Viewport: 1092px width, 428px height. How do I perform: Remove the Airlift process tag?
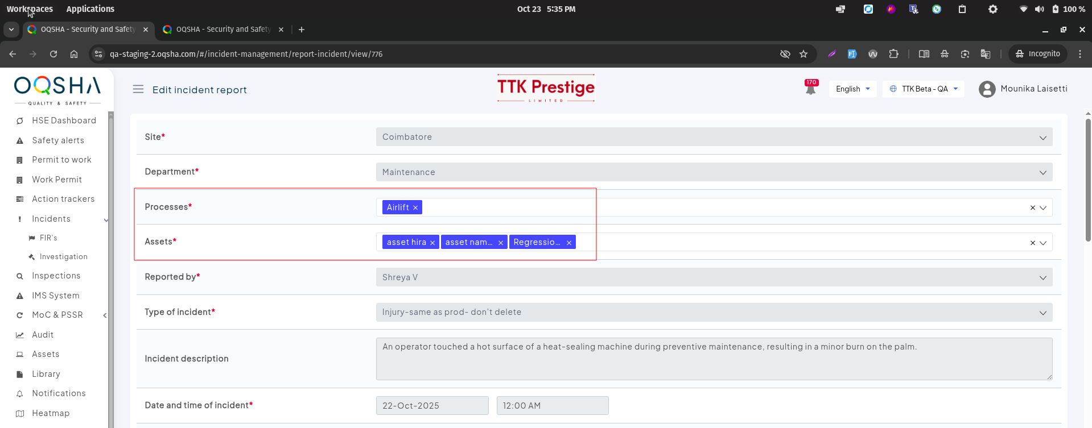click(415, 208)
